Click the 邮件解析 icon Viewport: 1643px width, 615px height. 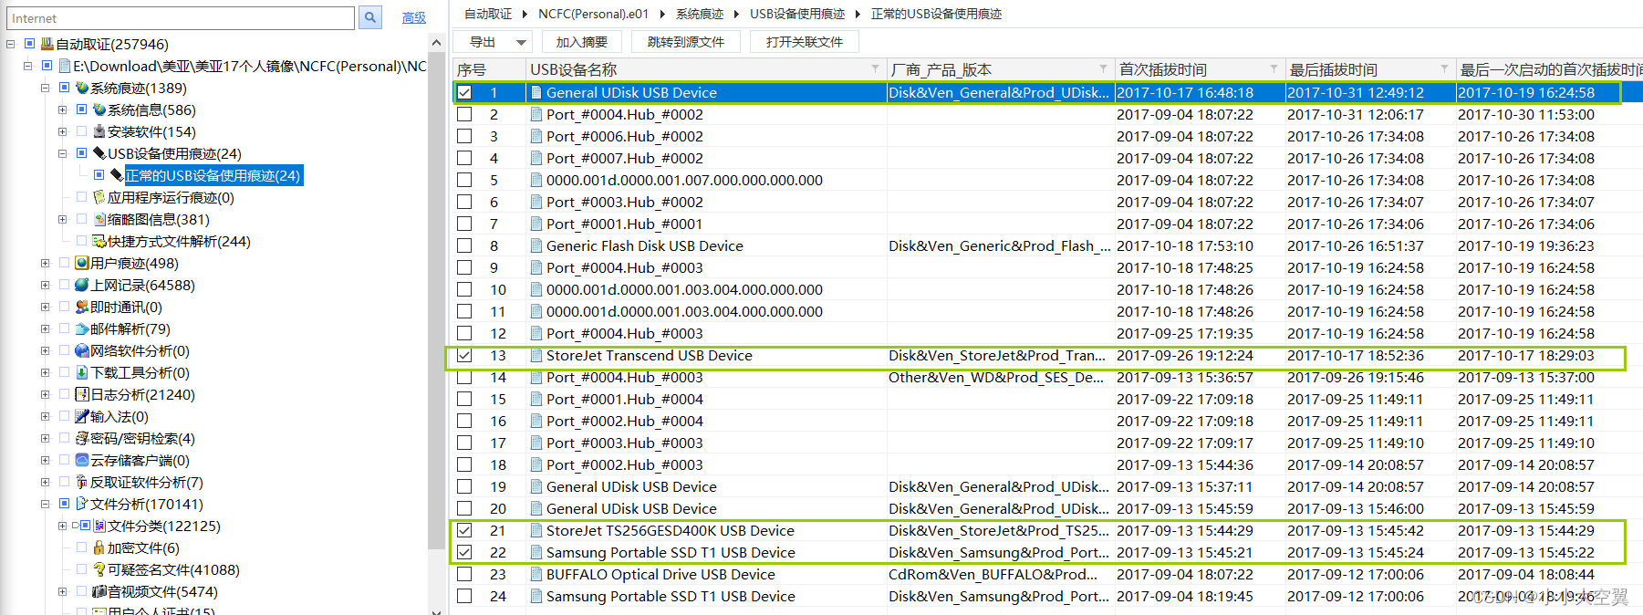click(x=82, y=328)
